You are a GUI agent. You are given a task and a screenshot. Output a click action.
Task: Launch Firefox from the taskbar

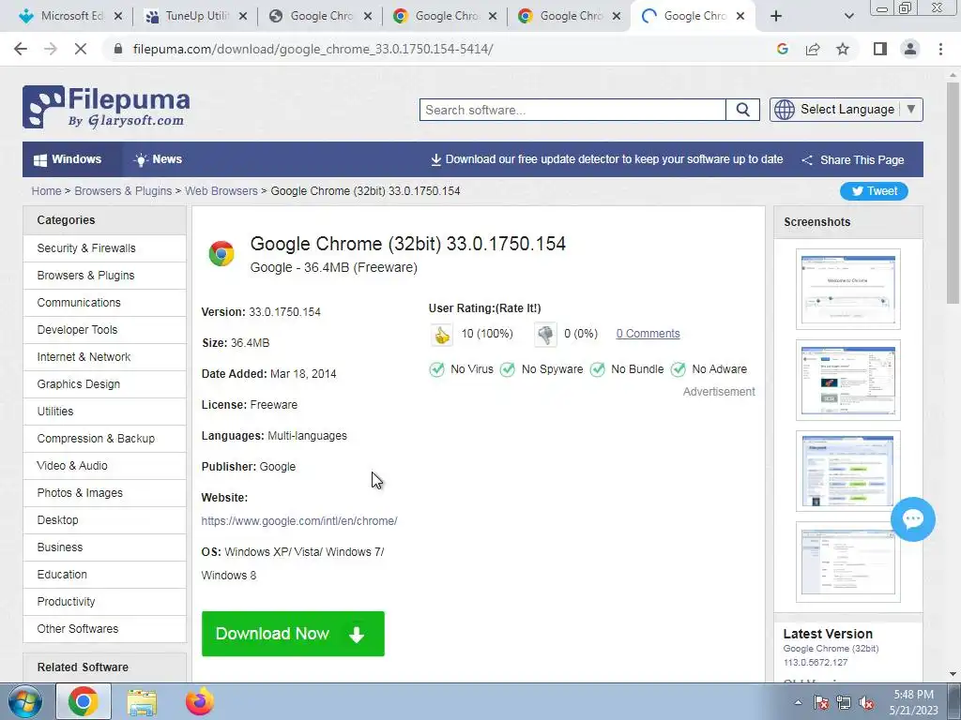coord(200,701)
